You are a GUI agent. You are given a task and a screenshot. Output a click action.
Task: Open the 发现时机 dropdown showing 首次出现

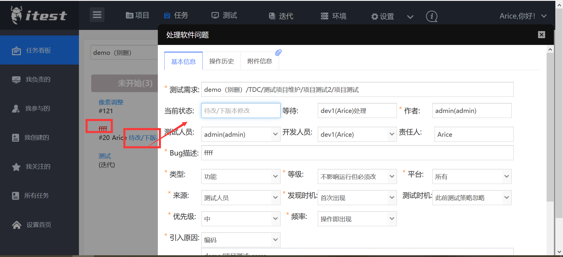357,198
